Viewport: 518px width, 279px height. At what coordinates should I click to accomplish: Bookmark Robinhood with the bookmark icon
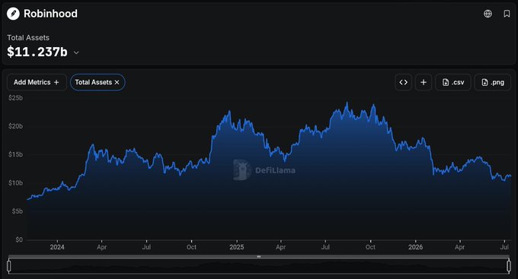[x=507, y=14]
